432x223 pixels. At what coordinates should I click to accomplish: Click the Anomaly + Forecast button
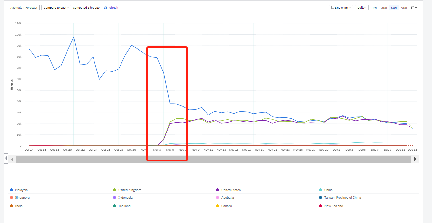pyautogui.click(x=24, y=8)
